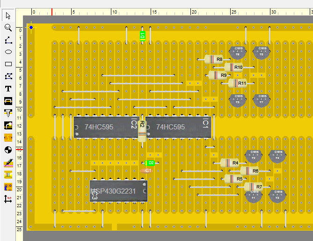Image resolution: width=313 pixels, height=241 pixels.
Task: Click the 20 mark on horizontal ruler
Action: [194, 12]
